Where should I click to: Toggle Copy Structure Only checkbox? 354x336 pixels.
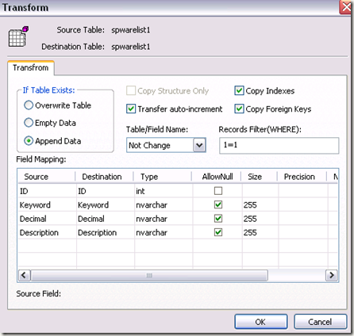click(x=131, y=90)
